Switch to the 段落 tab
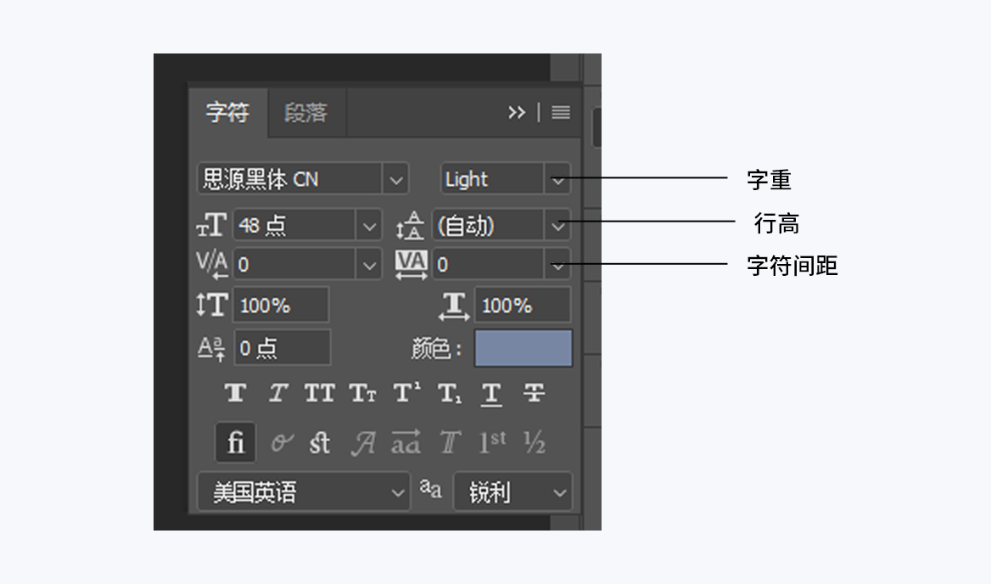 306,113
